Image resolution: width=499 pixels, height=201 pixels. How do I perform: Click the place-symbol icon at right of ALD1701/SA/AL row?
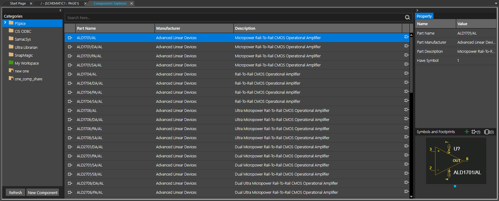[x=406, y=64]
